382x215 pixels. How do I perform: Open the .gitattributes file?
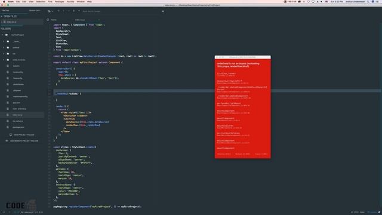click(19, 84)
